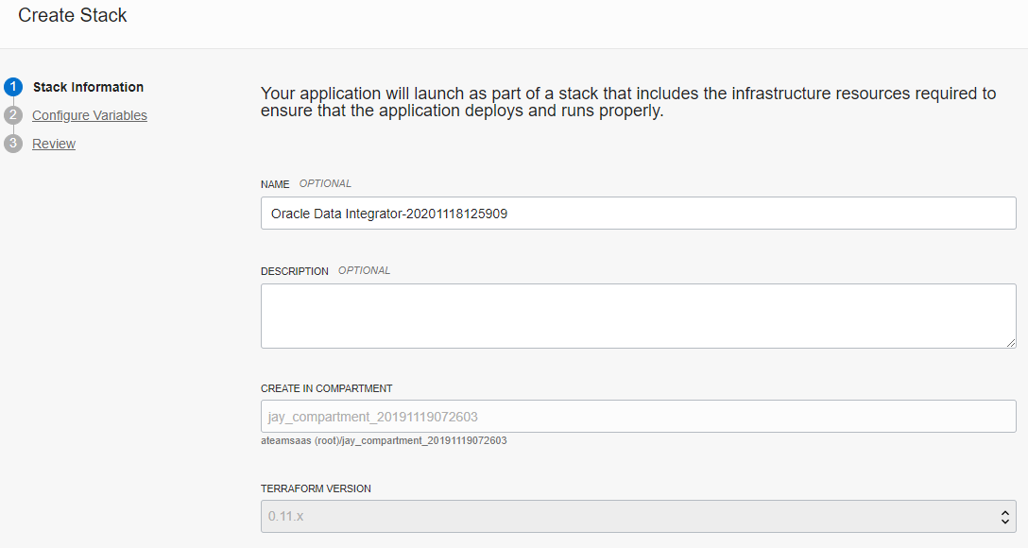Click into the stack Name field
This screenshot has height=548, width=1028.
[x=638, y=214]
